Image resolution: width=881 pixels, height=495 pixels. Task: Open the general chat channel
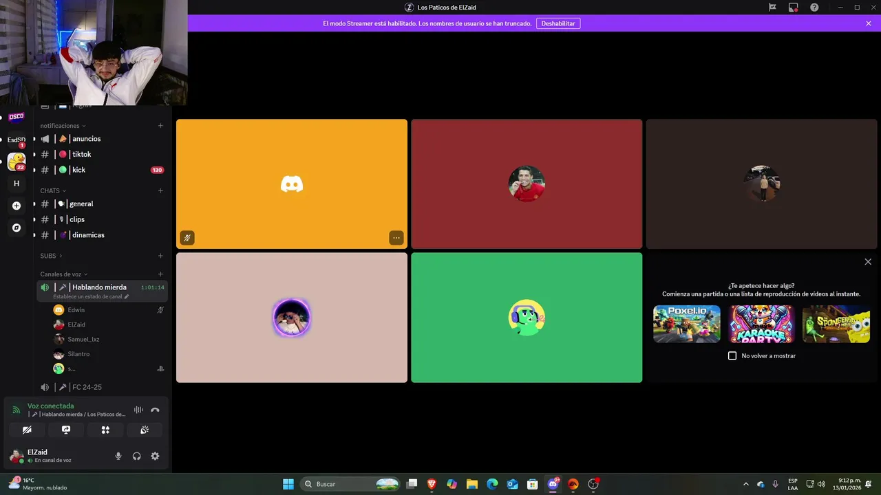[x=102, y=204]
